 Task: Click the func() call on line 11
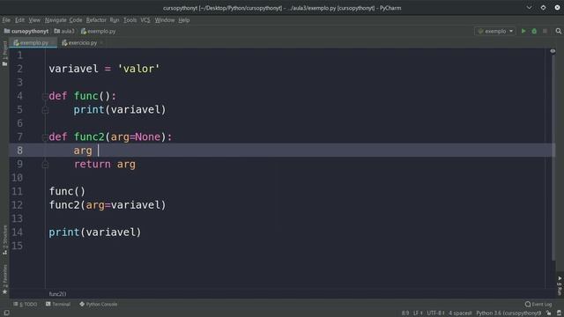point(67,191)
